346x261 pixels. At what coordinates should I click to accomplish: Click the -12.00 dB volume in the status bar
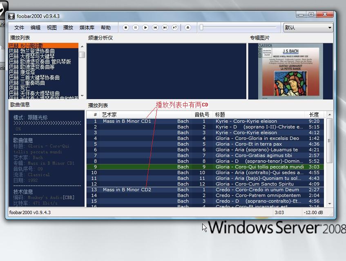coord(313,212)
